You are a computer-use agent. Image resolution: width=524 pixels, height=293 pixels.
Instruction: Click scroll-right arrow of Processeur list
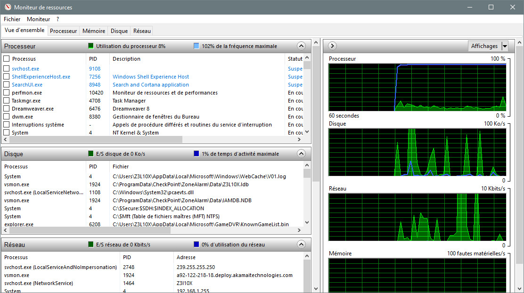[299, 140]
